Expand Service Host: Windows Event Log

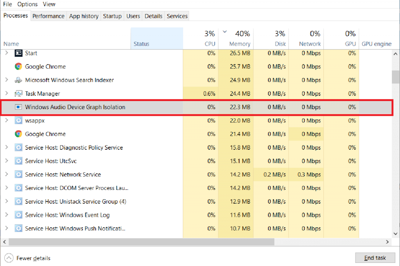7,215
